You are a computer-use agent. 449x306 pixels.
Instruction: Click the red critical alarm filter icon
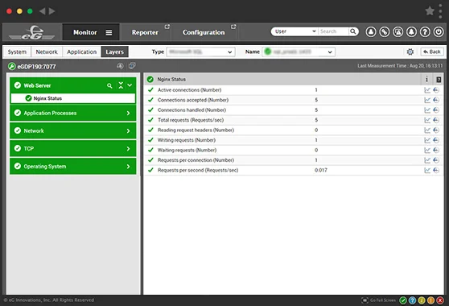(440, 300)
